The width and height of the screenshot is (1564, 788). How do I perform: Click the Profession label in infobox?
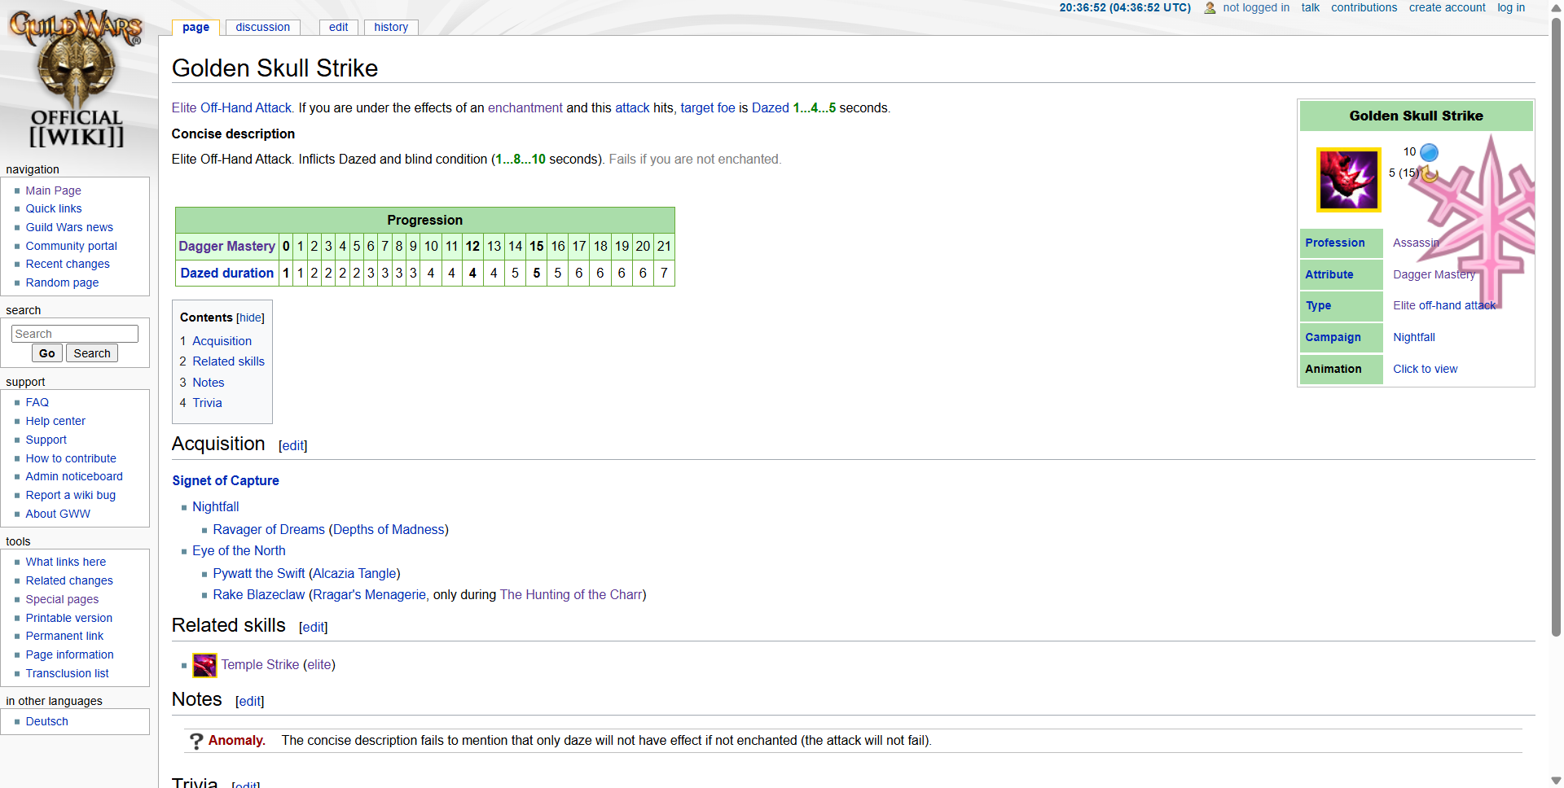click(x=1334, y=243)
